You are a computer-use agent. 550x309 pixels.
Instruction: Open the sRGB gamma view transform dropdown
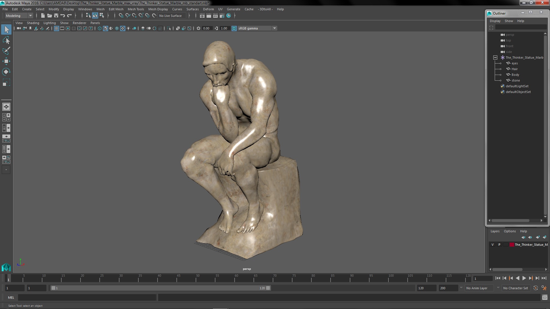[274, 28]
